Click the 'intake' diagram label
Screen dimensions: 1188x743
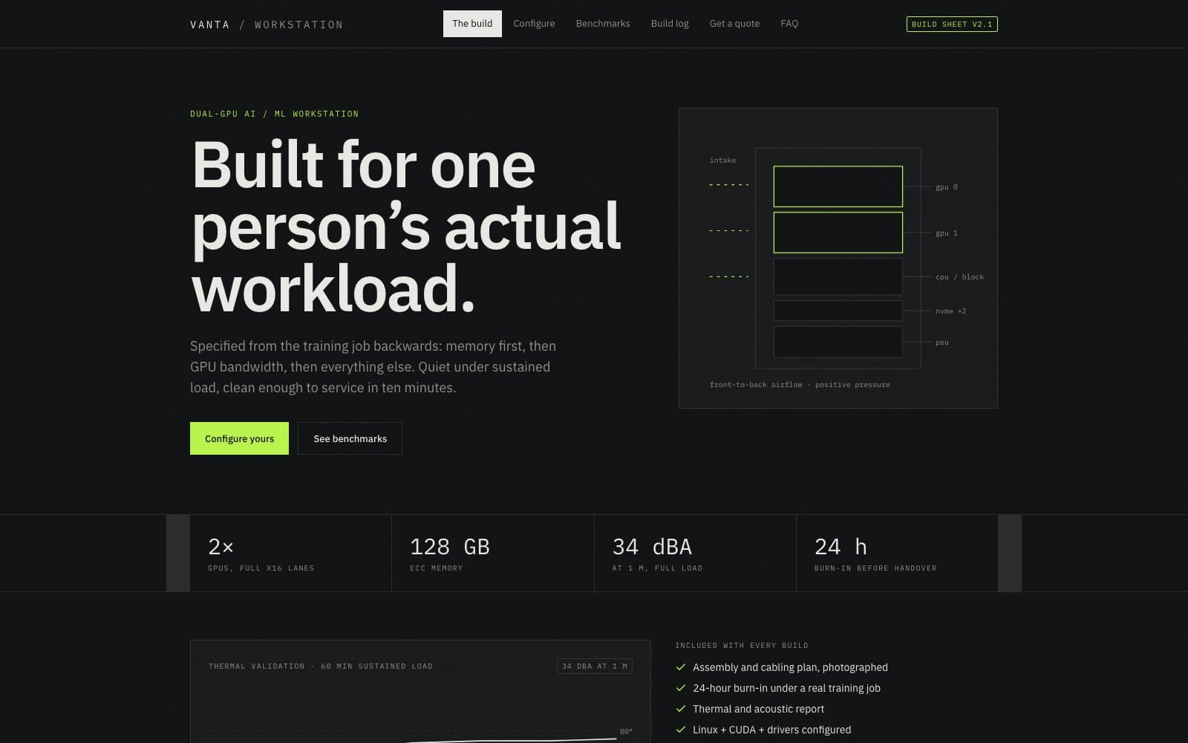click(722, 160)
